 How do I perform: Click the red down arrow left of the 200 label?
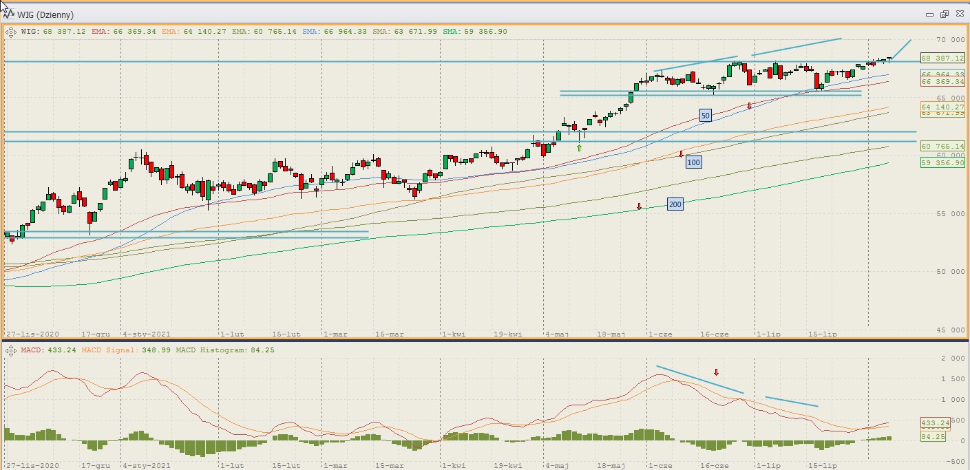[640, 206]
